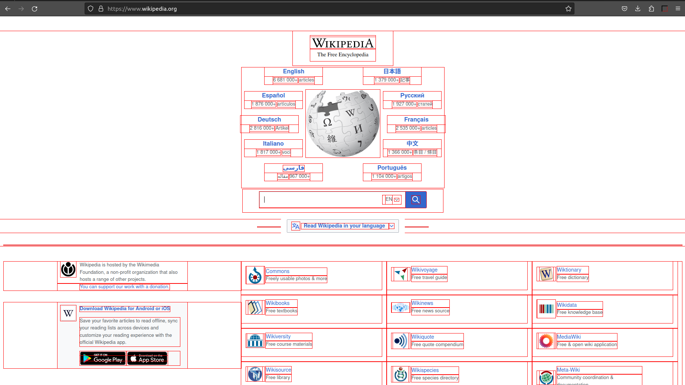Open the Wikispecies text link

coord(425,370)
